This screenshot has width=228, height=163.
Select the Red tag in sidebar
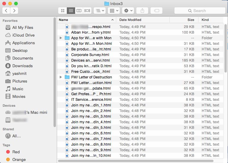coord(16,152)
